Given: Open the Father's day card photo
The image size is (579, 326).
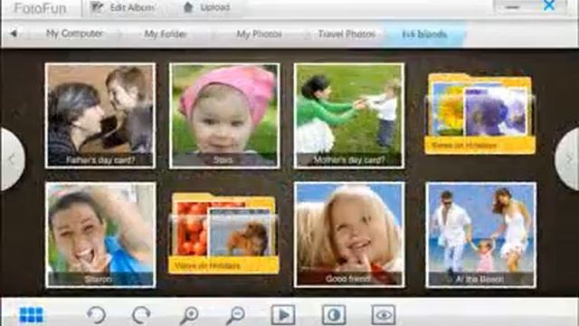Looking at the screenshot, I should coord(100,116).
